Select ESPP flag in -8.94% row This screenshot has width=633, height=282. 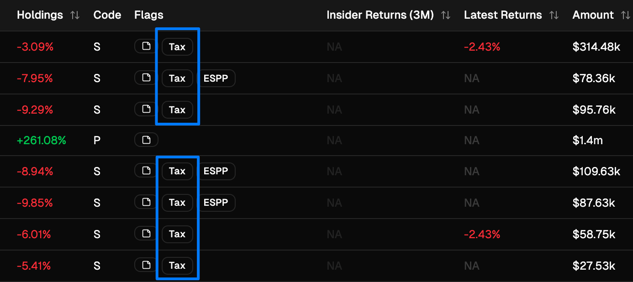coord(216,171)
